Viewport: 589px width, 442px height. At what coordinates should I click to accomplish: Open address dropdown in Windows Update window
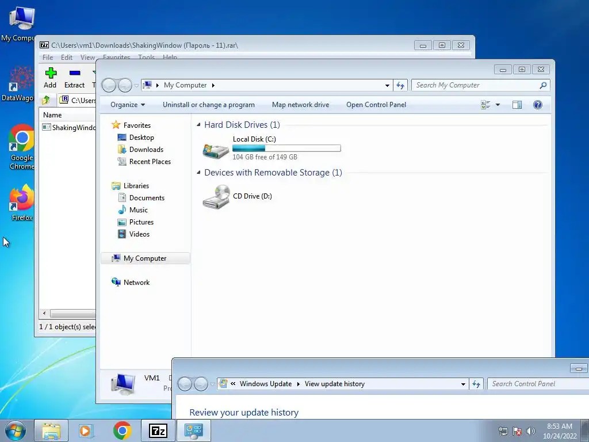[463, 384]
